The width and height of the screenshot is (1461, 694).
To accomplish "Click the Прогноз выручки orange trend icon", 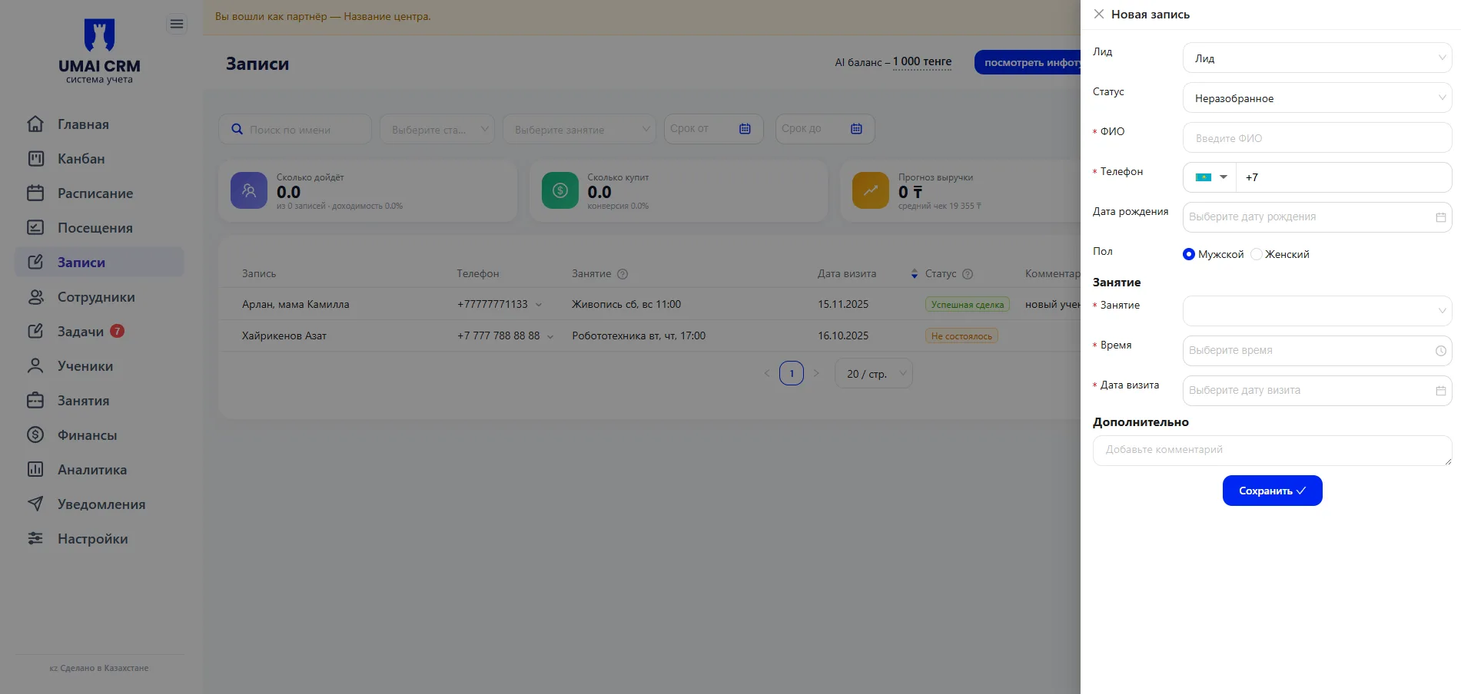I will tap(871, 190).
